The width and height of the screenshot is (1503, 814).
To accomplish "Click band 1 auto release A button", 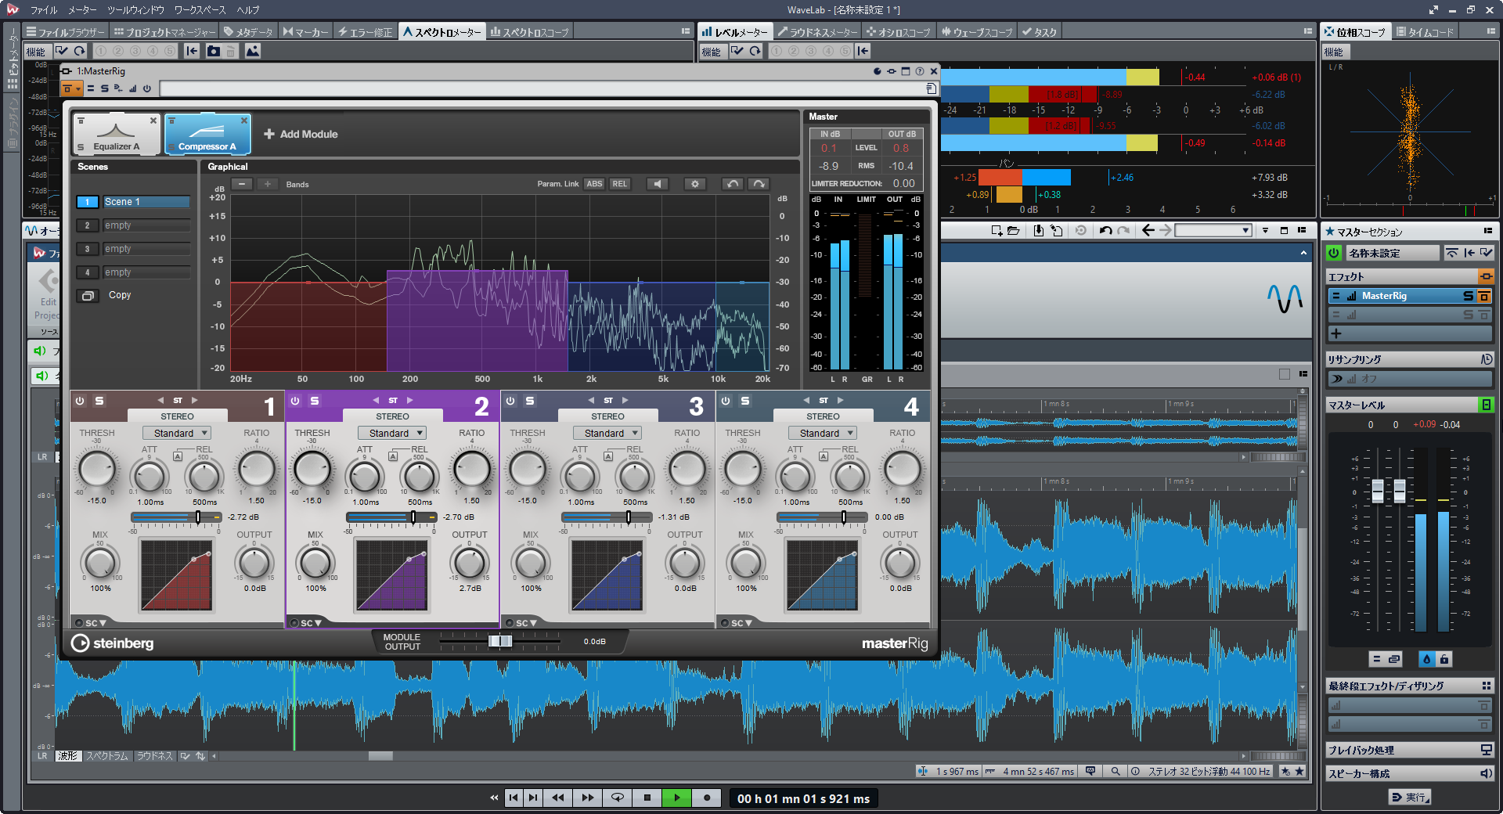I will point(178,456).
